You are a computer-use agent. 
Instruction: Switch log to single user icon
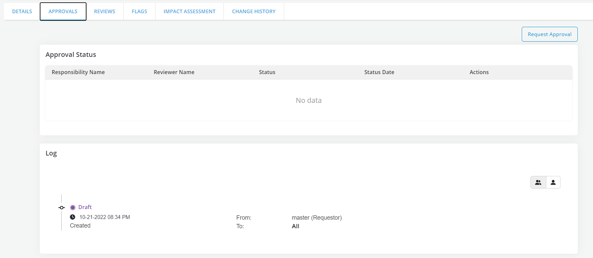pyautogui.click(x=553, y=182)
